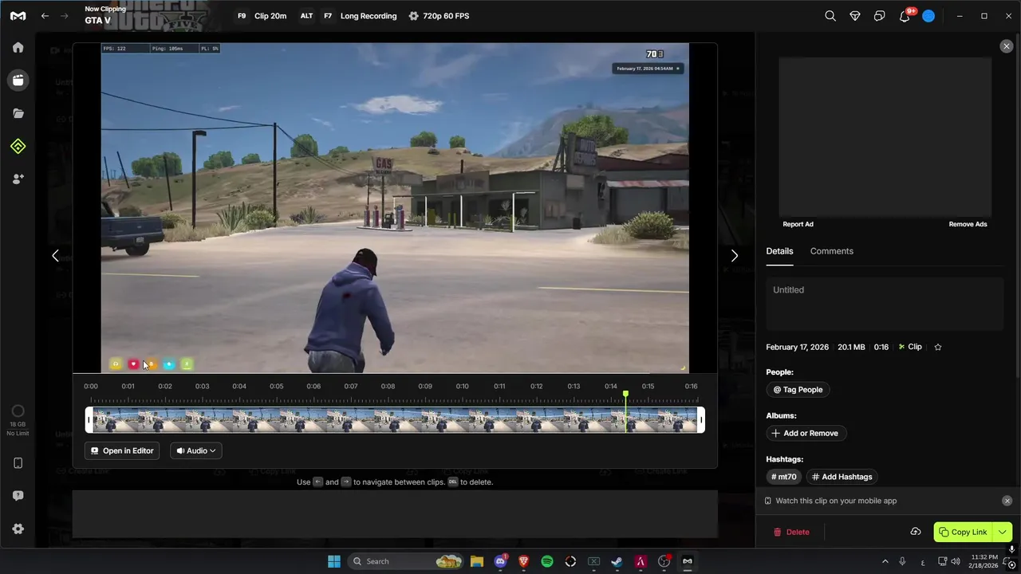
Task: Switch to the Details tab
Action: coord(779,251)
